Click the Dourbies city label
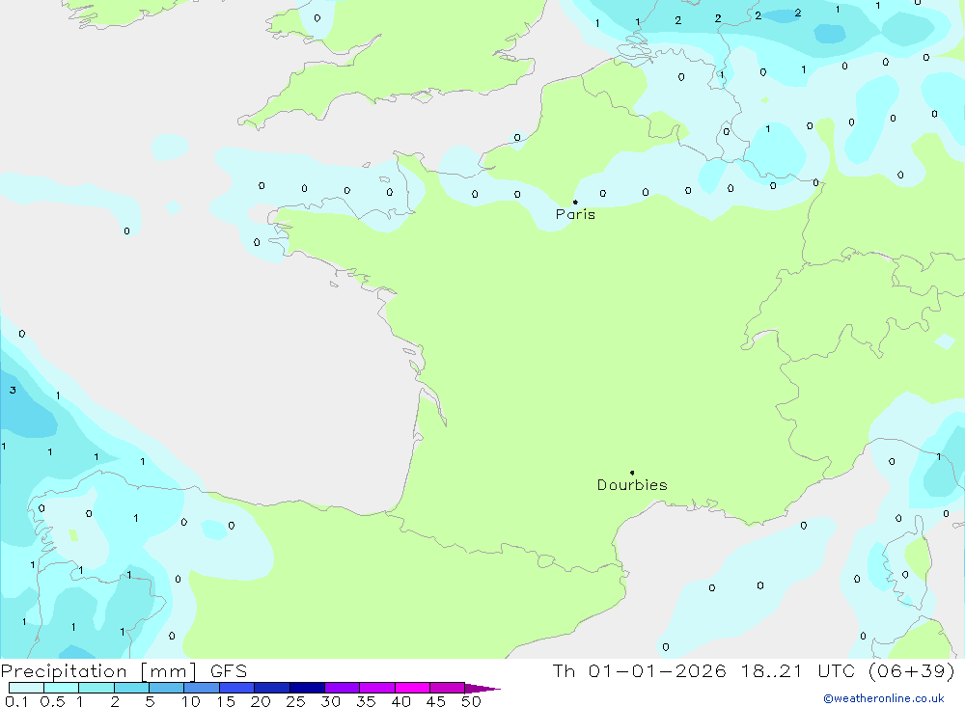Screen dimensions: 965x707 pyautogui.click(x=632, y=485)
